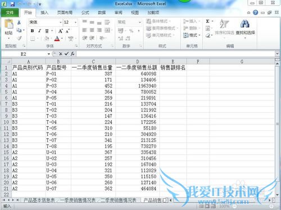Open the font color dropdown arrow
This screenshot has height=210, width=281.
coord(62,39)
